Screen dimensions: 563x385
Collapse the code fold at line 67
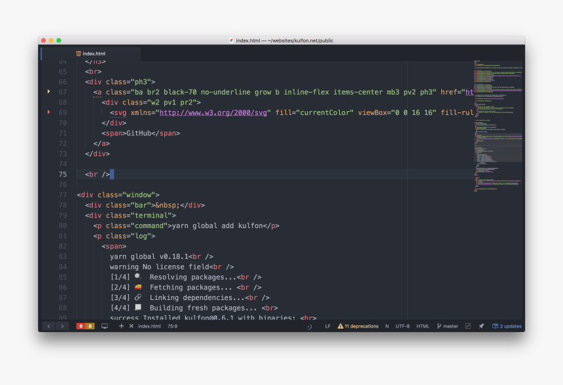49,92
